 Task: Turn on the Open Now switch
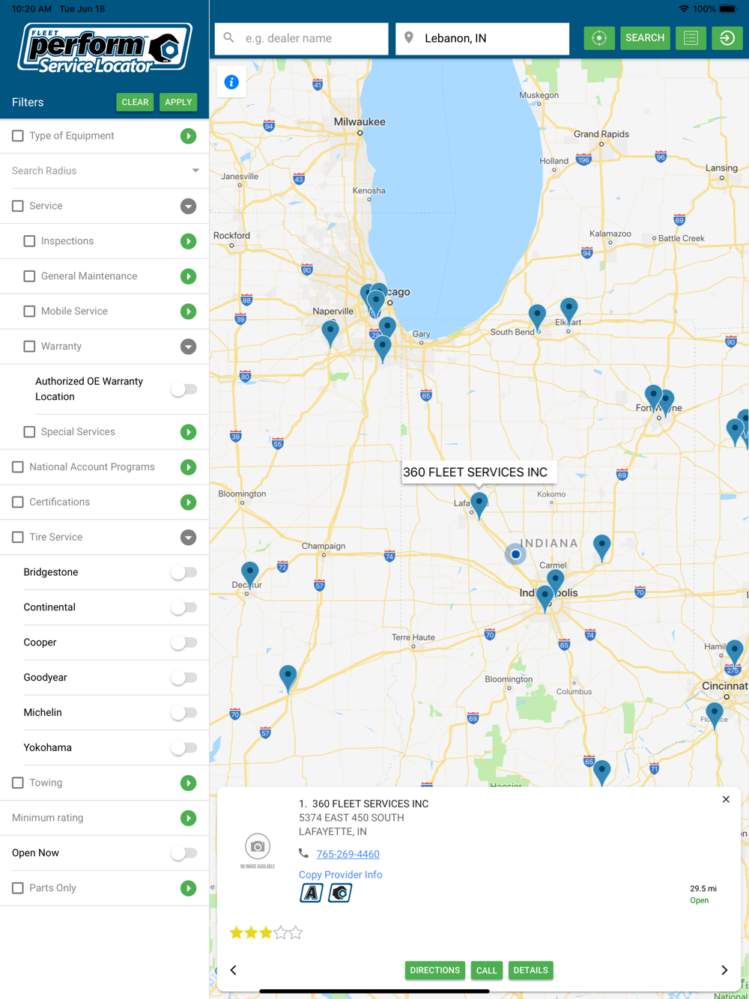184,853
